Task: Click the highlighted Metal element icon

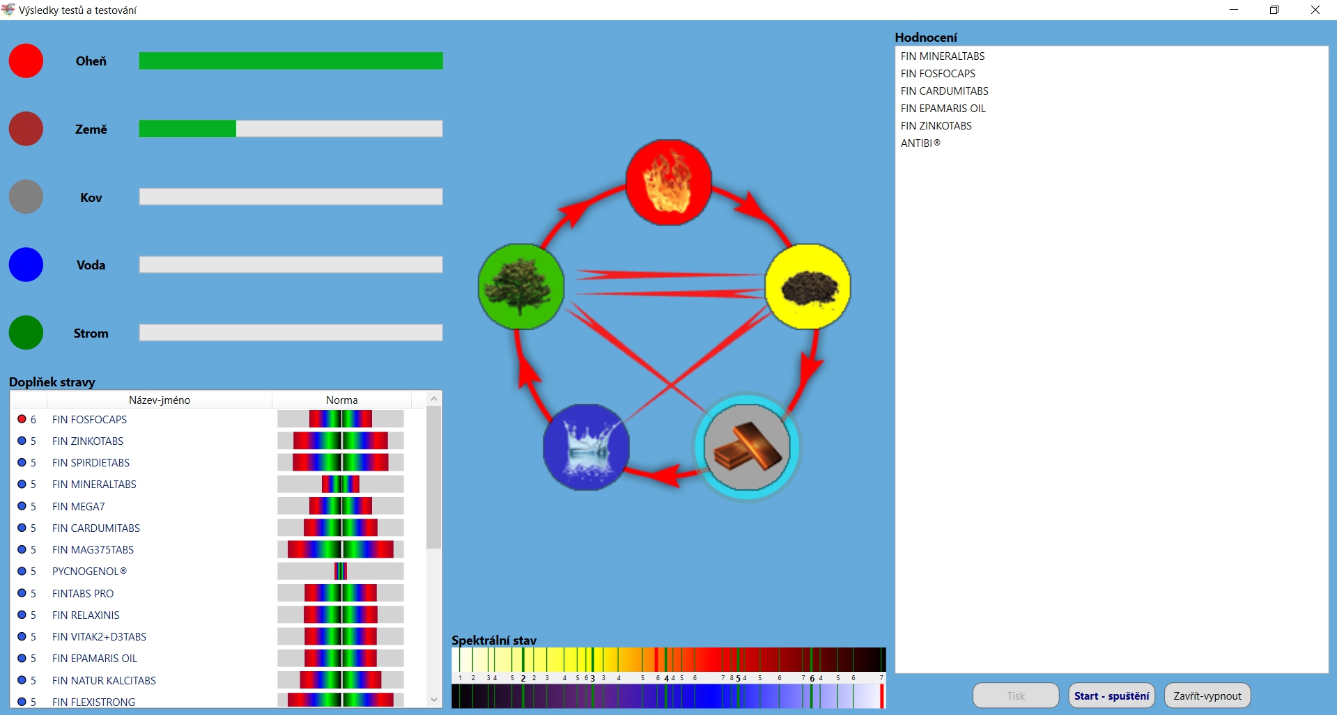Action: (747, 447)
